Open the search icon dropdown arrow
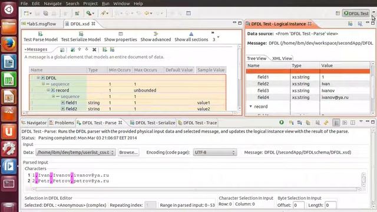Viewport: 377px width, 212px height. pos(93,14)
